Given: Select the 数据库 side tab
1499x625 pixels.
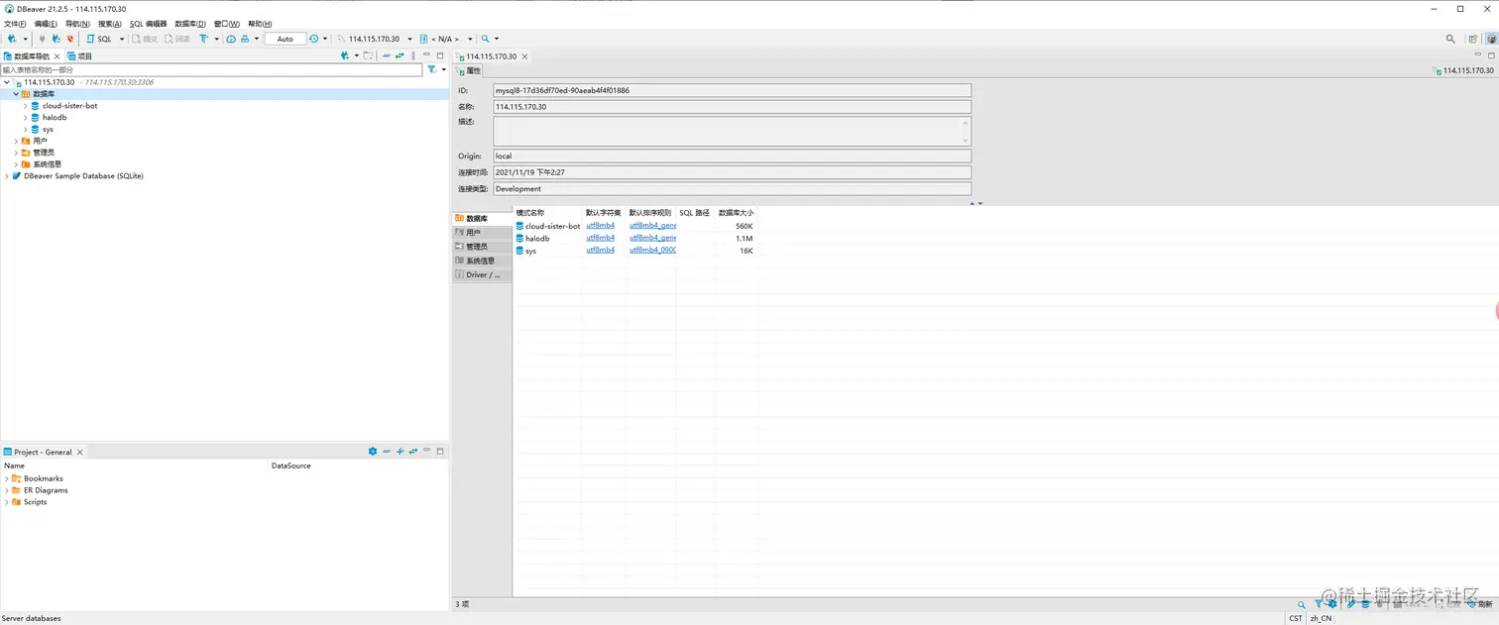Looking at the screenshot, I should pos(482,218).
